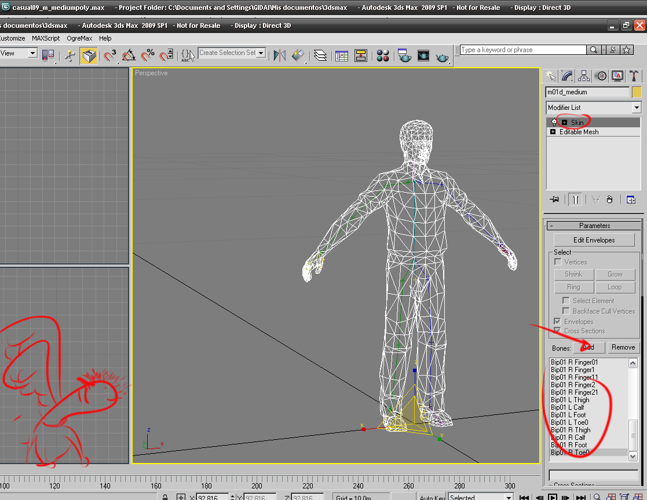Open the Render Setup teapot icon
This screenshot has width=647, height=500.
tap(404, 56)
